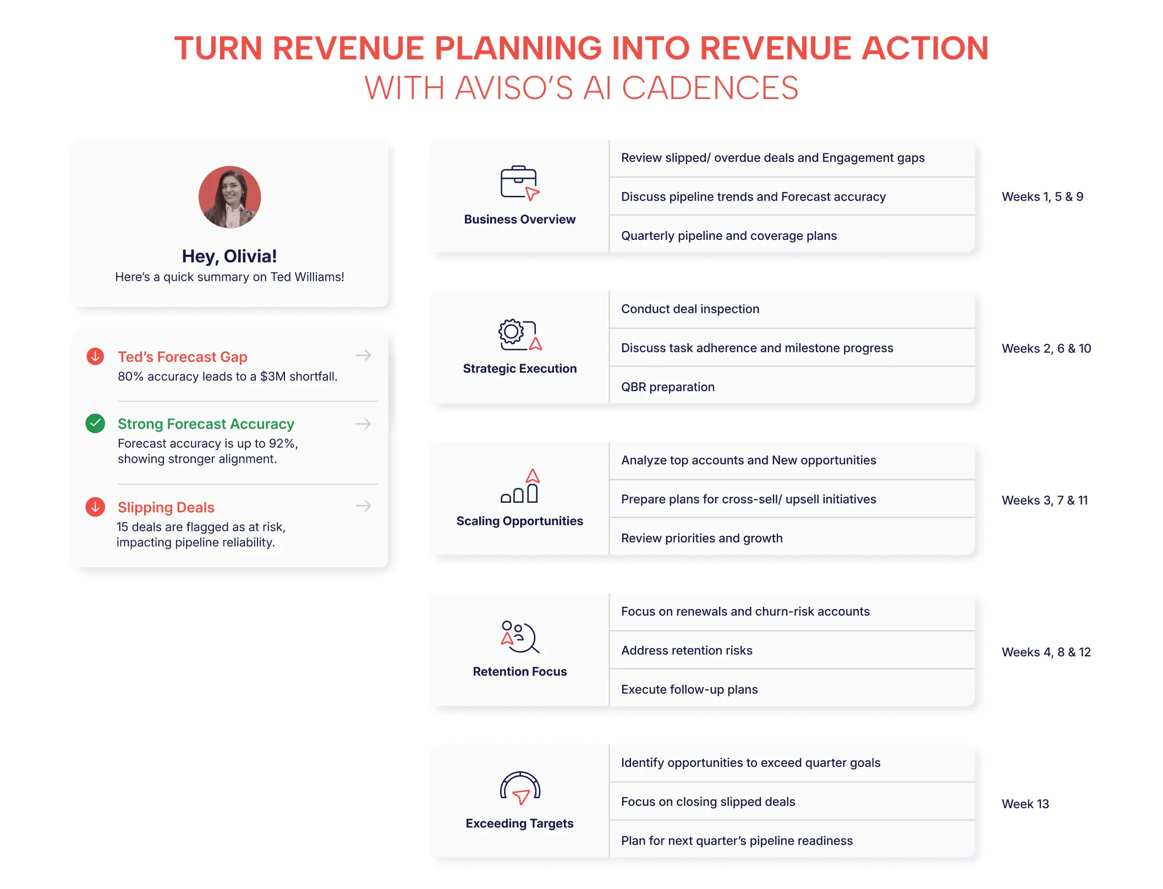Click the Business Overview briefcase icon
This screenshot has width=1163, height=889.
click(x=520, y=183)
